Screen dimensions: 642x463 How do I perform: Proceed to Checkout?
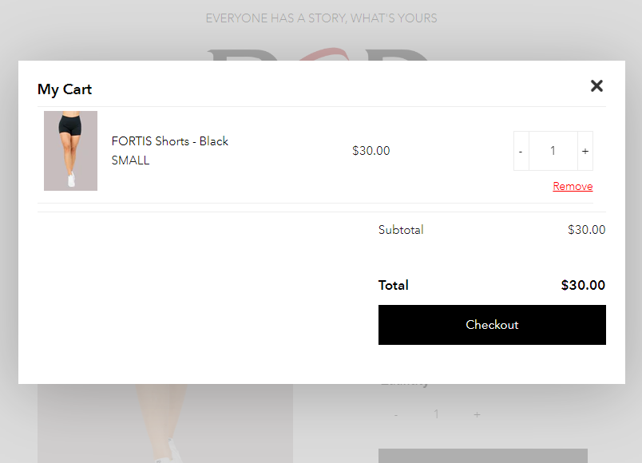[x=492, y=325]
